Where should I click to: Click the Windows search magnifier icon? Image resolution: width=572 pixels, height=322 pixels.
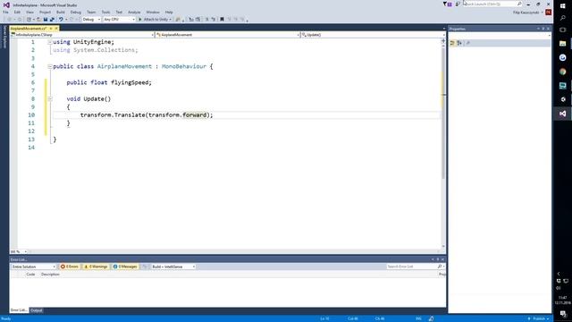562,18
